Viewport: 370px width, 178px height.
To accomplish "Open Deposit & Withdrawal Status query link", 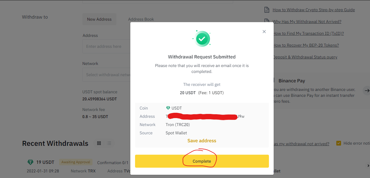I will [305, 57].
